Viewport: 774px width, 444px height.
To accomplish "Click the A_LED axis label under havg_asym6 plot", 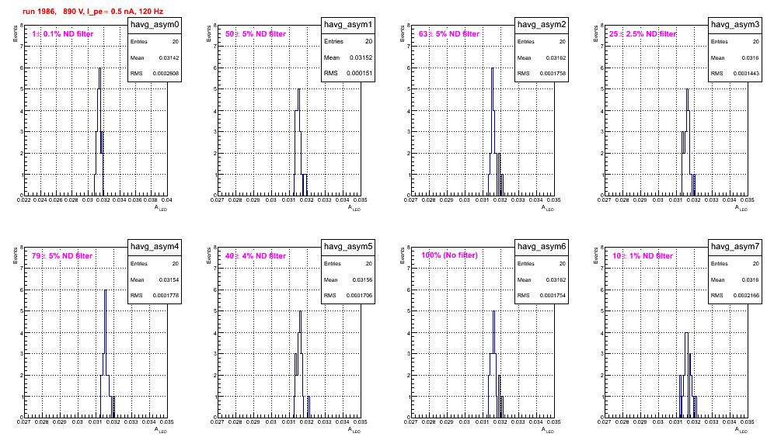I will (548, 431).
